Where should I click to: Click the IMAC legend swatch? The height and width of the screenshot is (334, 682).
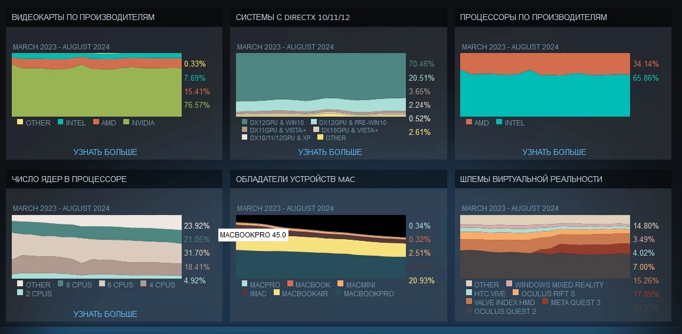(244, 293)
